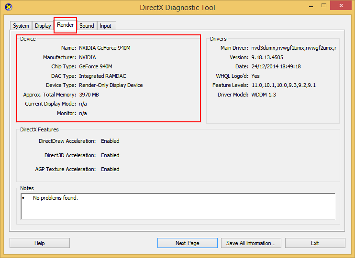Click the Current Display Mode 'n/a' value
This screenshot has width=355, height=258.
83,104
